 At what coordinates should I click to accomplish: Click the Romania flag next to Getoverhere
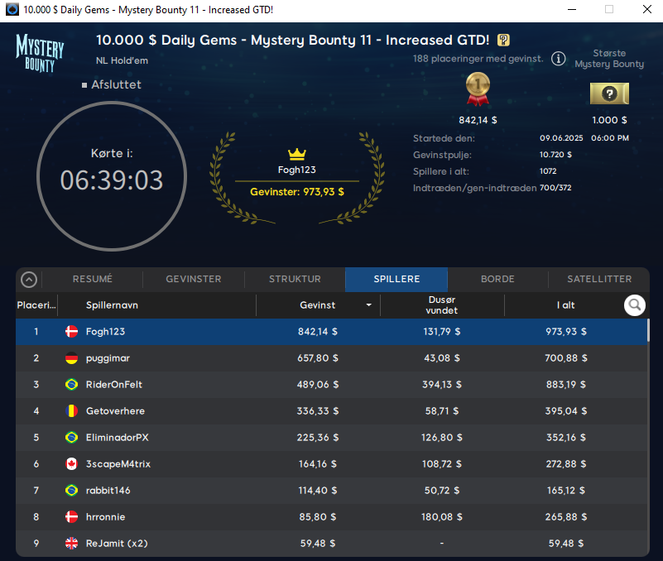pos(71,411)
